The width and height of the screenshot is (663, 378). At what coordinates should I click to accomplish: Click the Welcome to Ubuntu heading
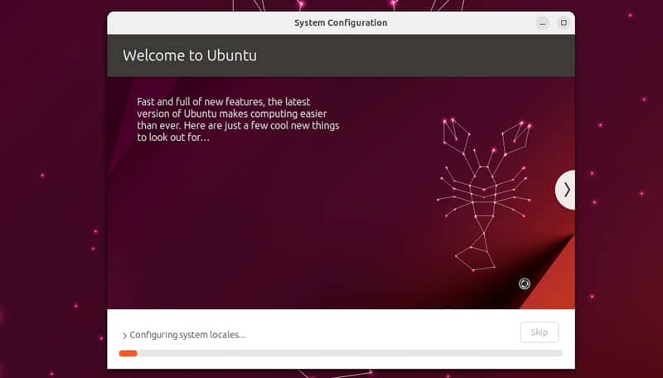[190, 56]
